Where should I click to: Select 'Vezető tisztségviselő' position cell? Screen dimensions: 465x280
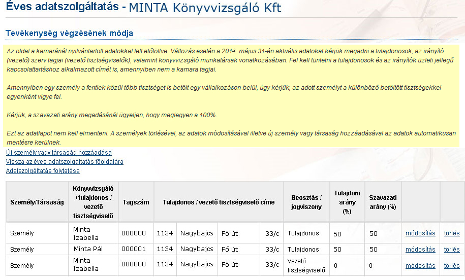(x=306, y=265)
